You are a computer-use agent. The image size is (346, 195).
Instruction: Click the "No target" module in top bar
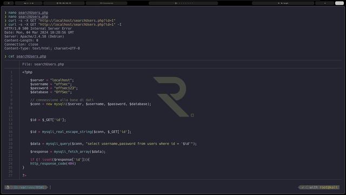pos(283,3)
